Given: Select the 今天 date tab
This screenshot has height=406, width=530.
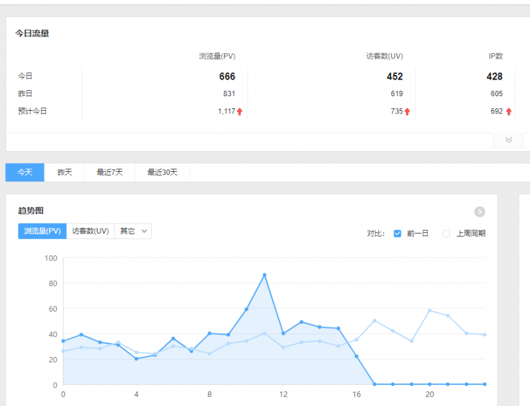Looking at the screenshot, I should 25,172.
